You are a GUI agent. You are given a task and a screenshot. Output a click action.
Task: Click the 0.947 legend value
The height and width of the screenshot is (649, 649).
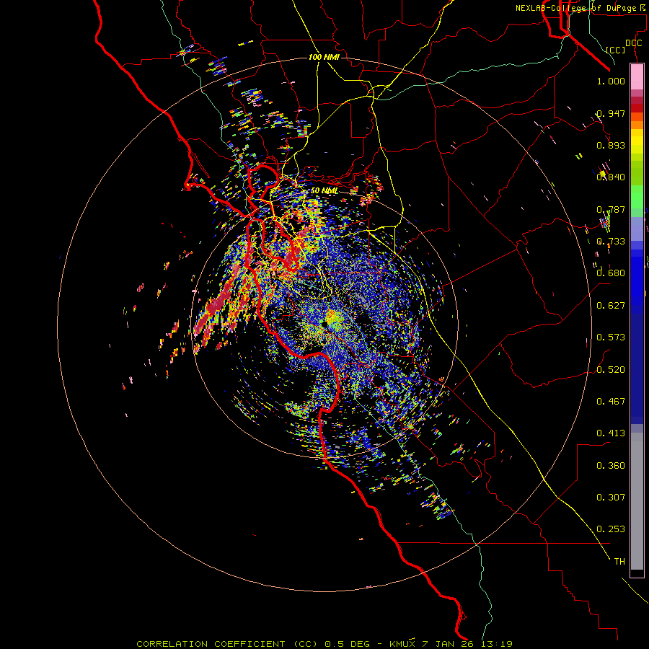(x=611, y=113)
